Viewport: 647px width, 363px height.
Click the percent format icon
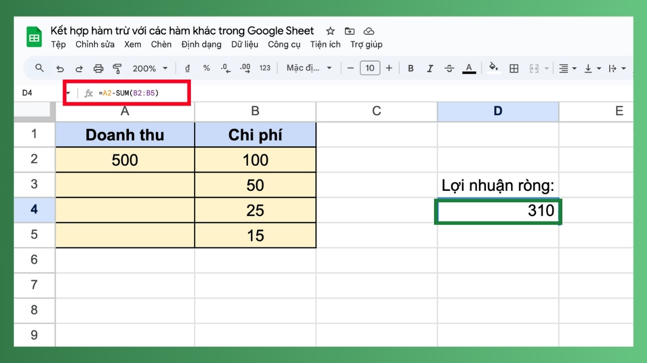pos(206,68)
